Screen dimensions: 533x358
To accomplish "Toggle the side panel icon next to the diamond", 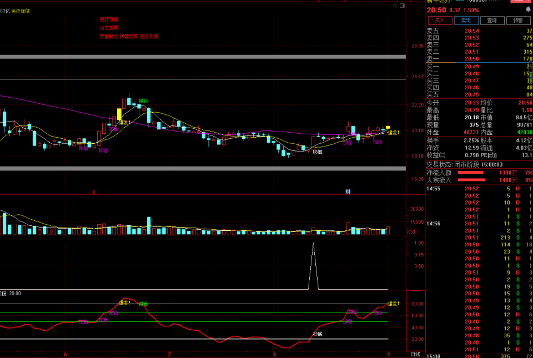I will pos(403,6).
